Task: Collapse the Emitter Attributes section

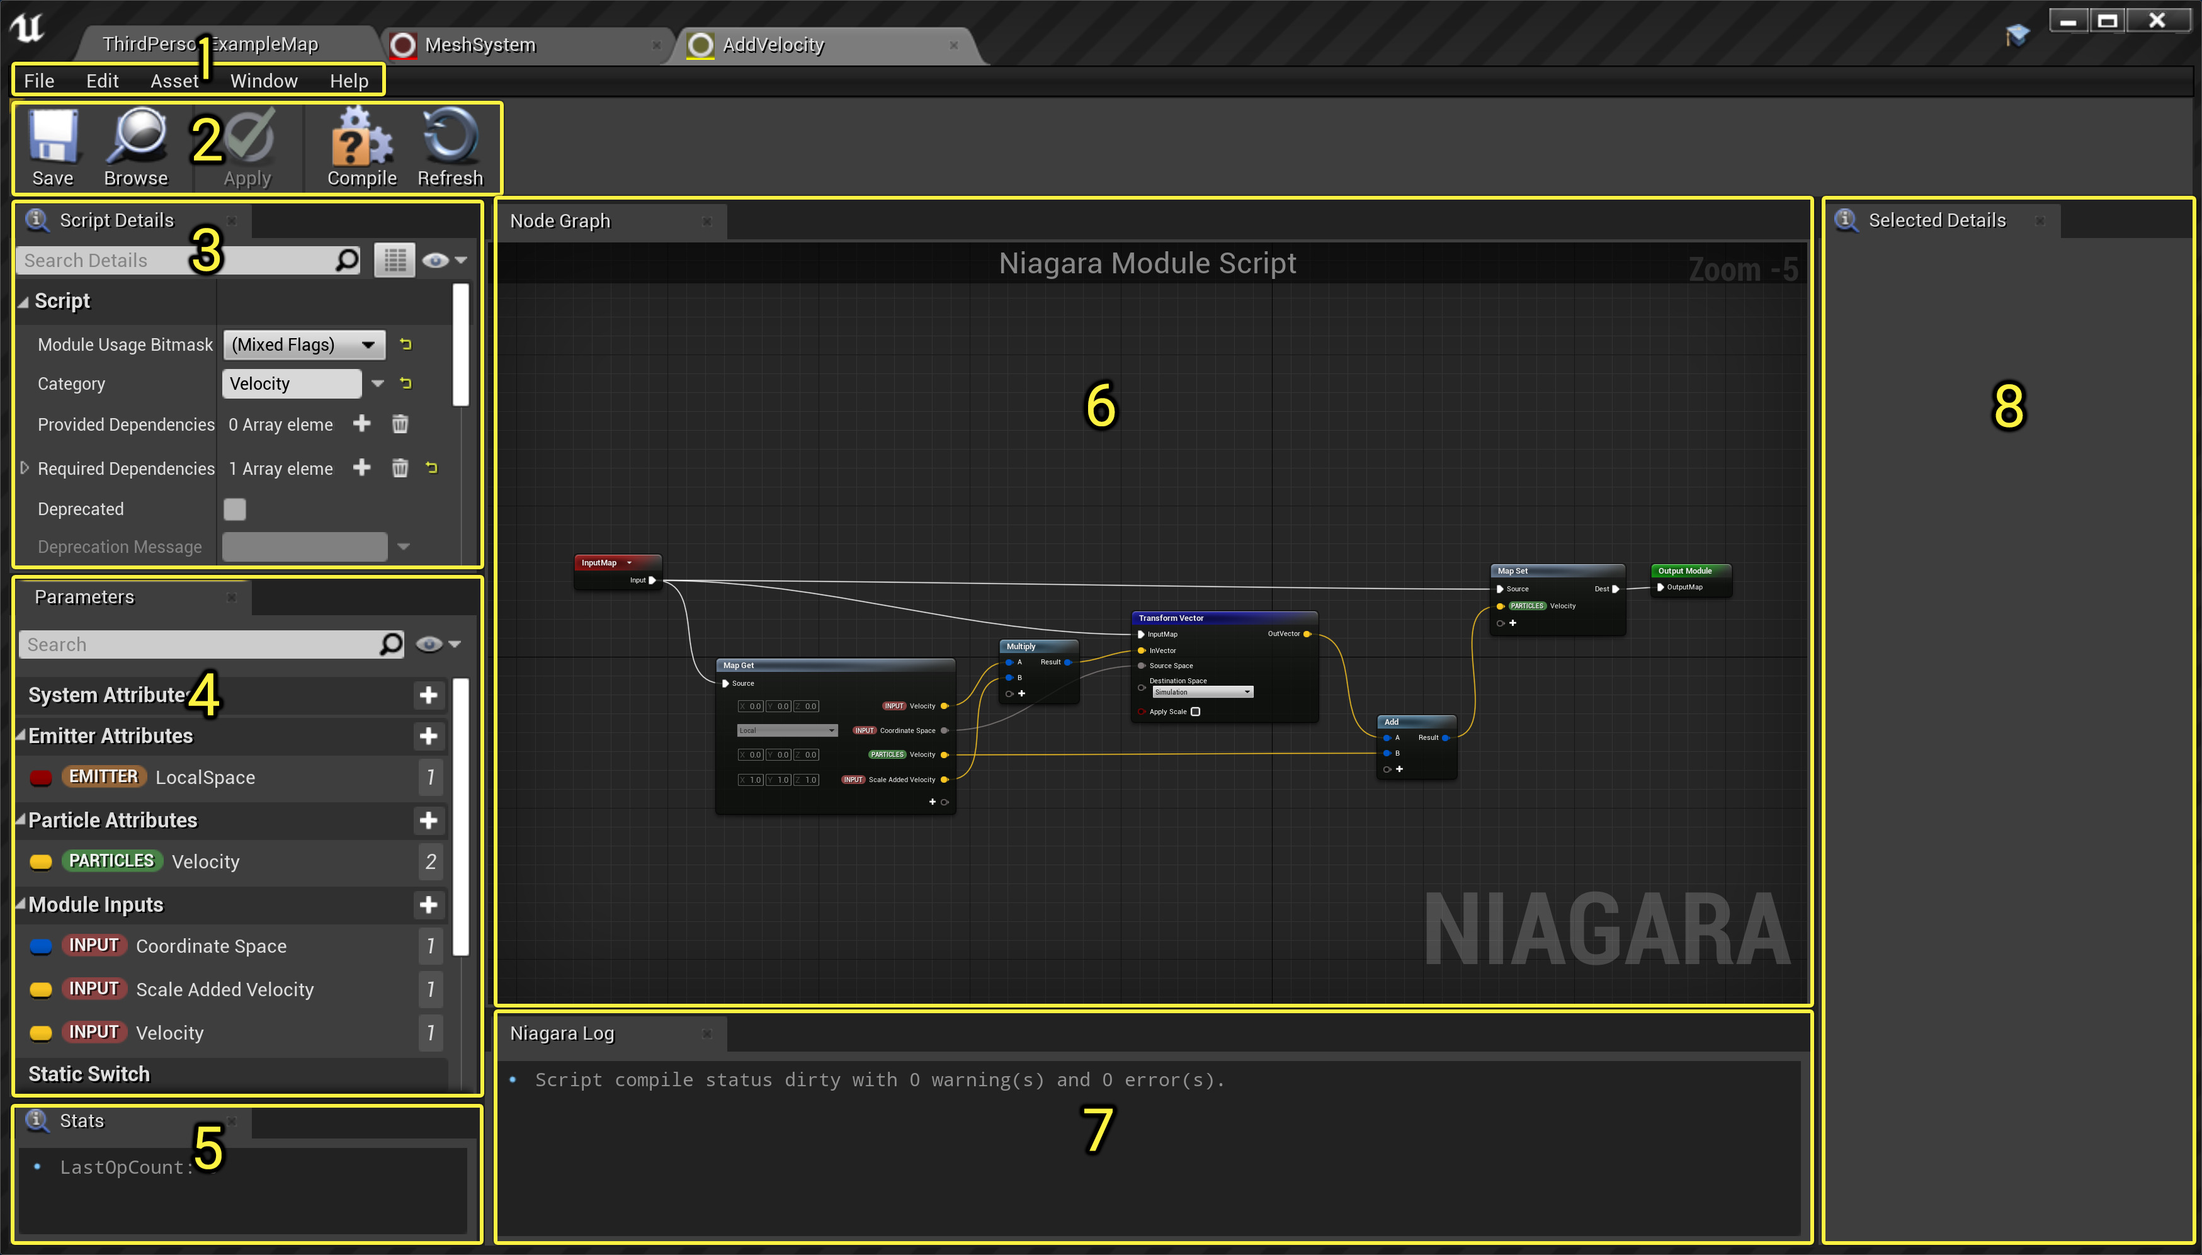Action: (21, 735)
